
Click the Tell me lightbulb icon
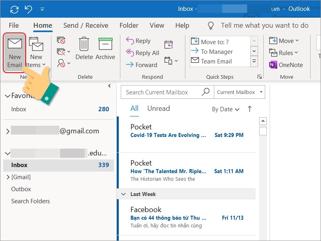tap(211, 26)
